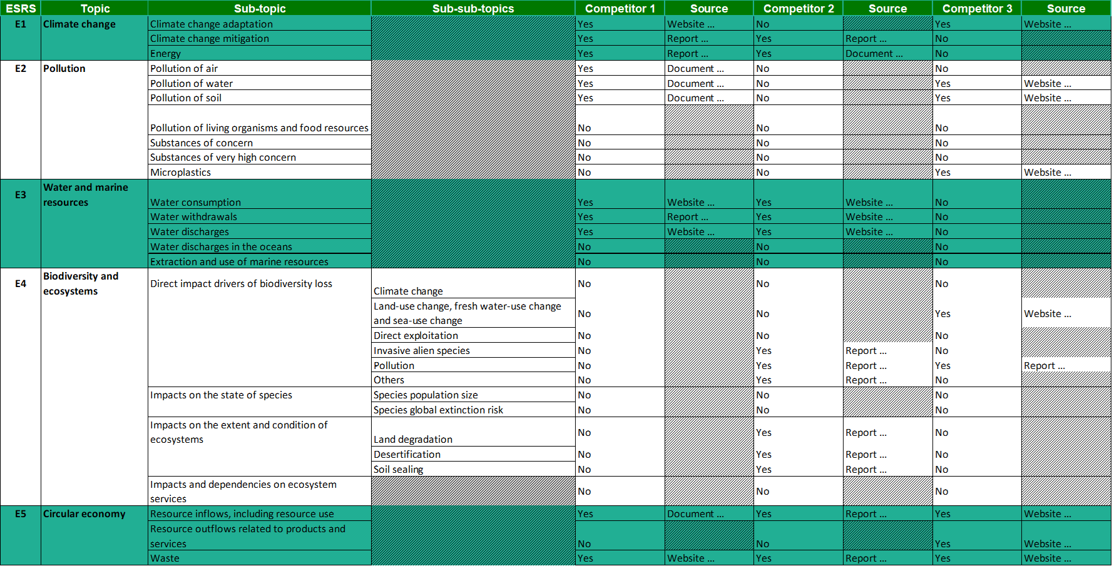1112x566 pixels.
Task: Click the 'Water discharges in the oceans' cell
Action: pyautogui.click(x=260, y=246)
